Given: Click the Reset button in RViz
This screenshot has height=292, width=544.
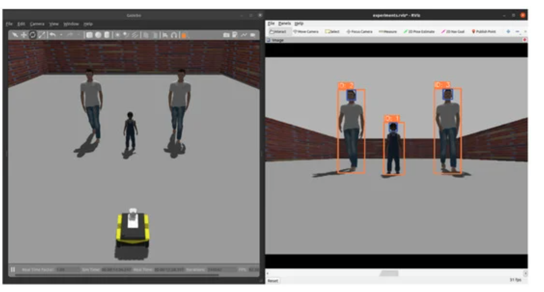Looking at the screenshot, I should click(x=273, y=281).
